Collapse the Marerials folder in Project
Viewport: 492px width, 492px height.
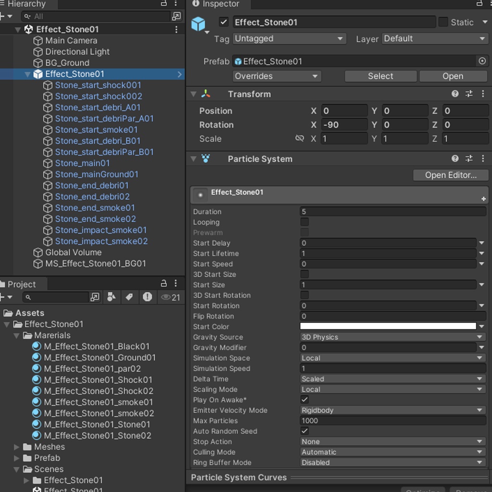pyautogui.click(x=17, y=335)
